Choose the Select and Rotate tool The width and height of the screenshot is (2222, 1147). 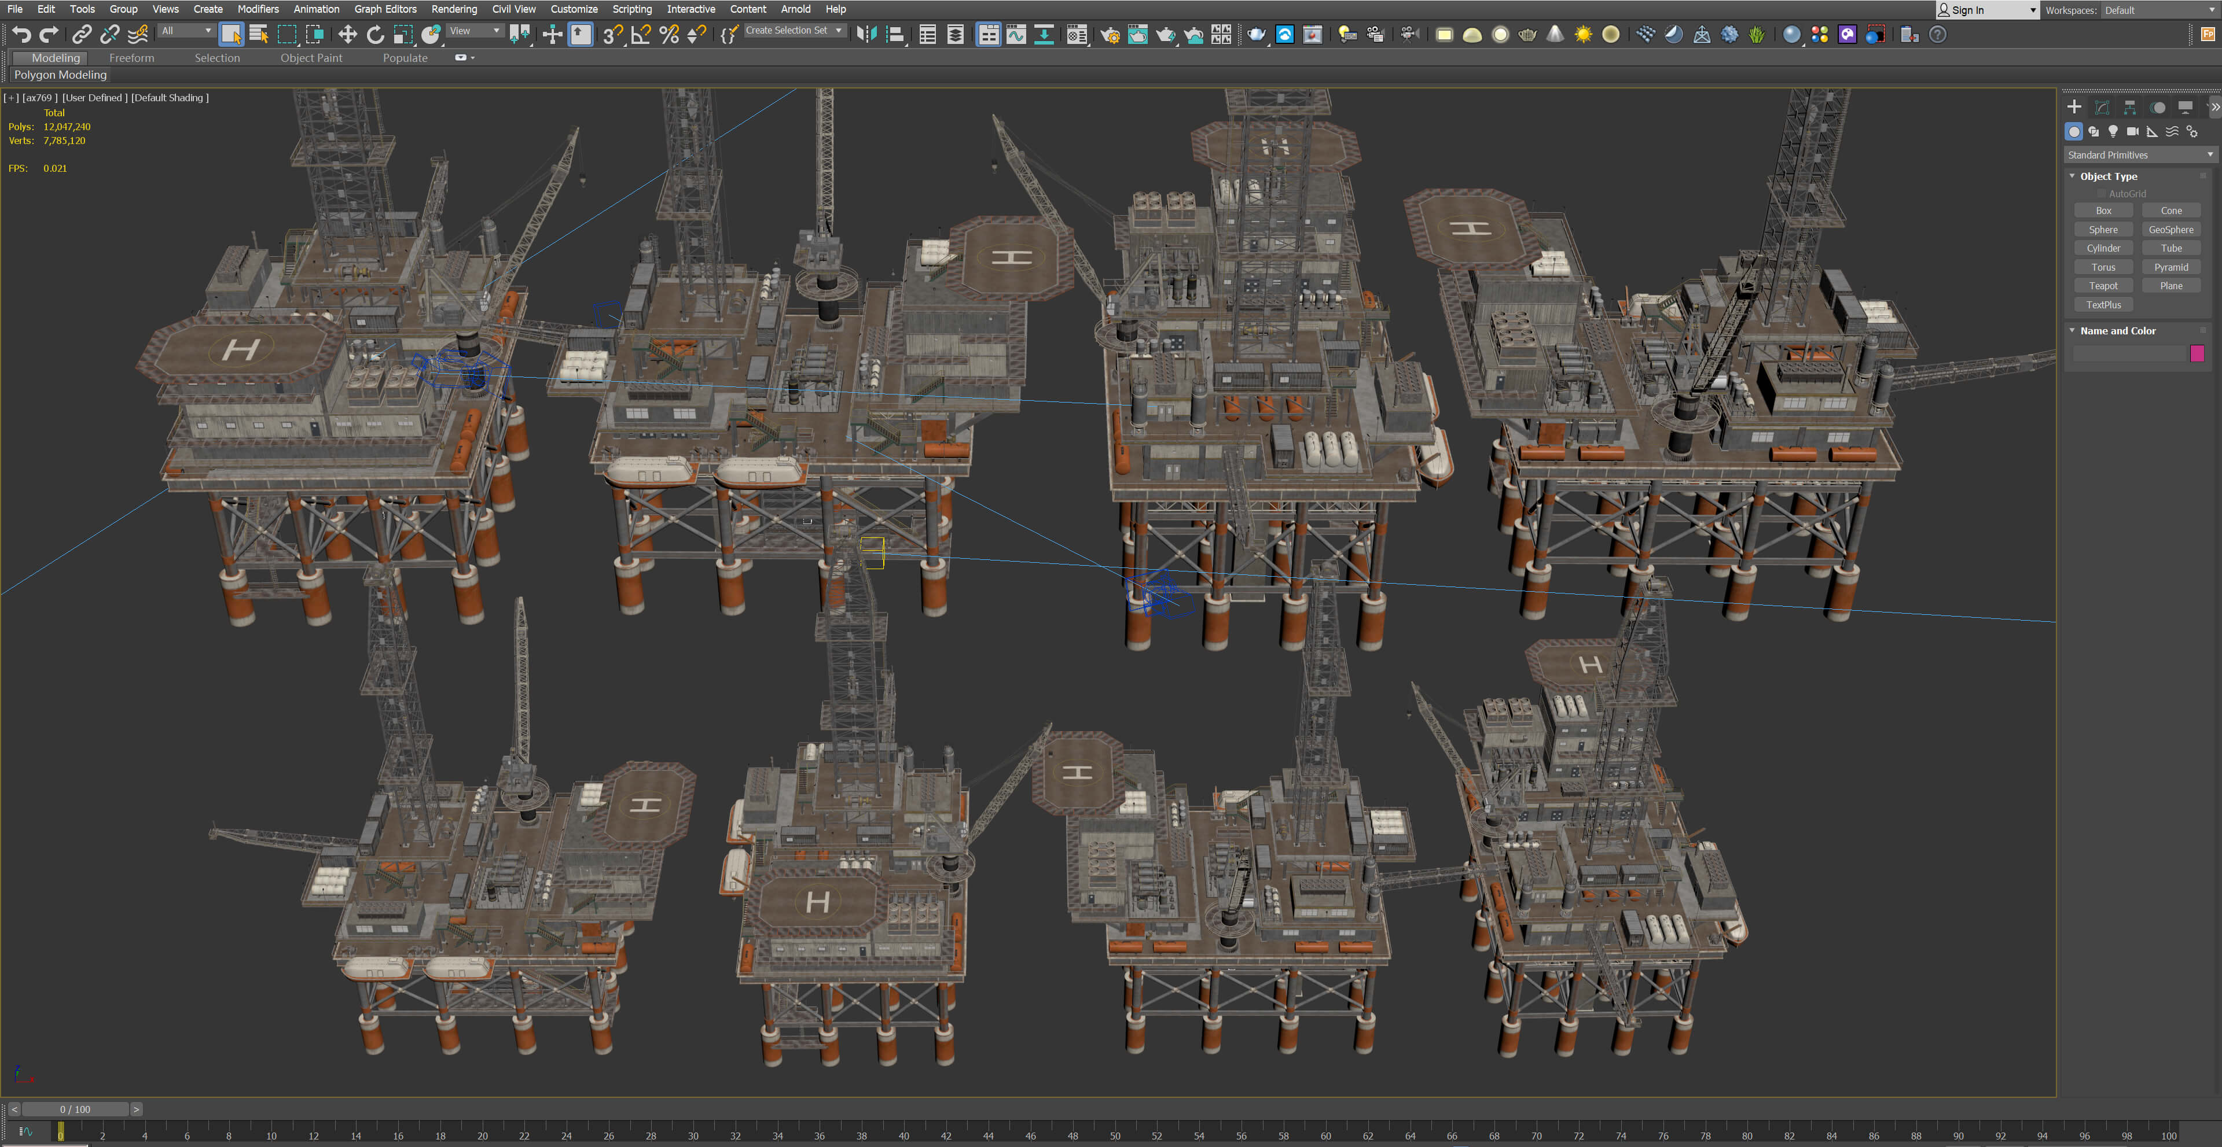point(375,35)
